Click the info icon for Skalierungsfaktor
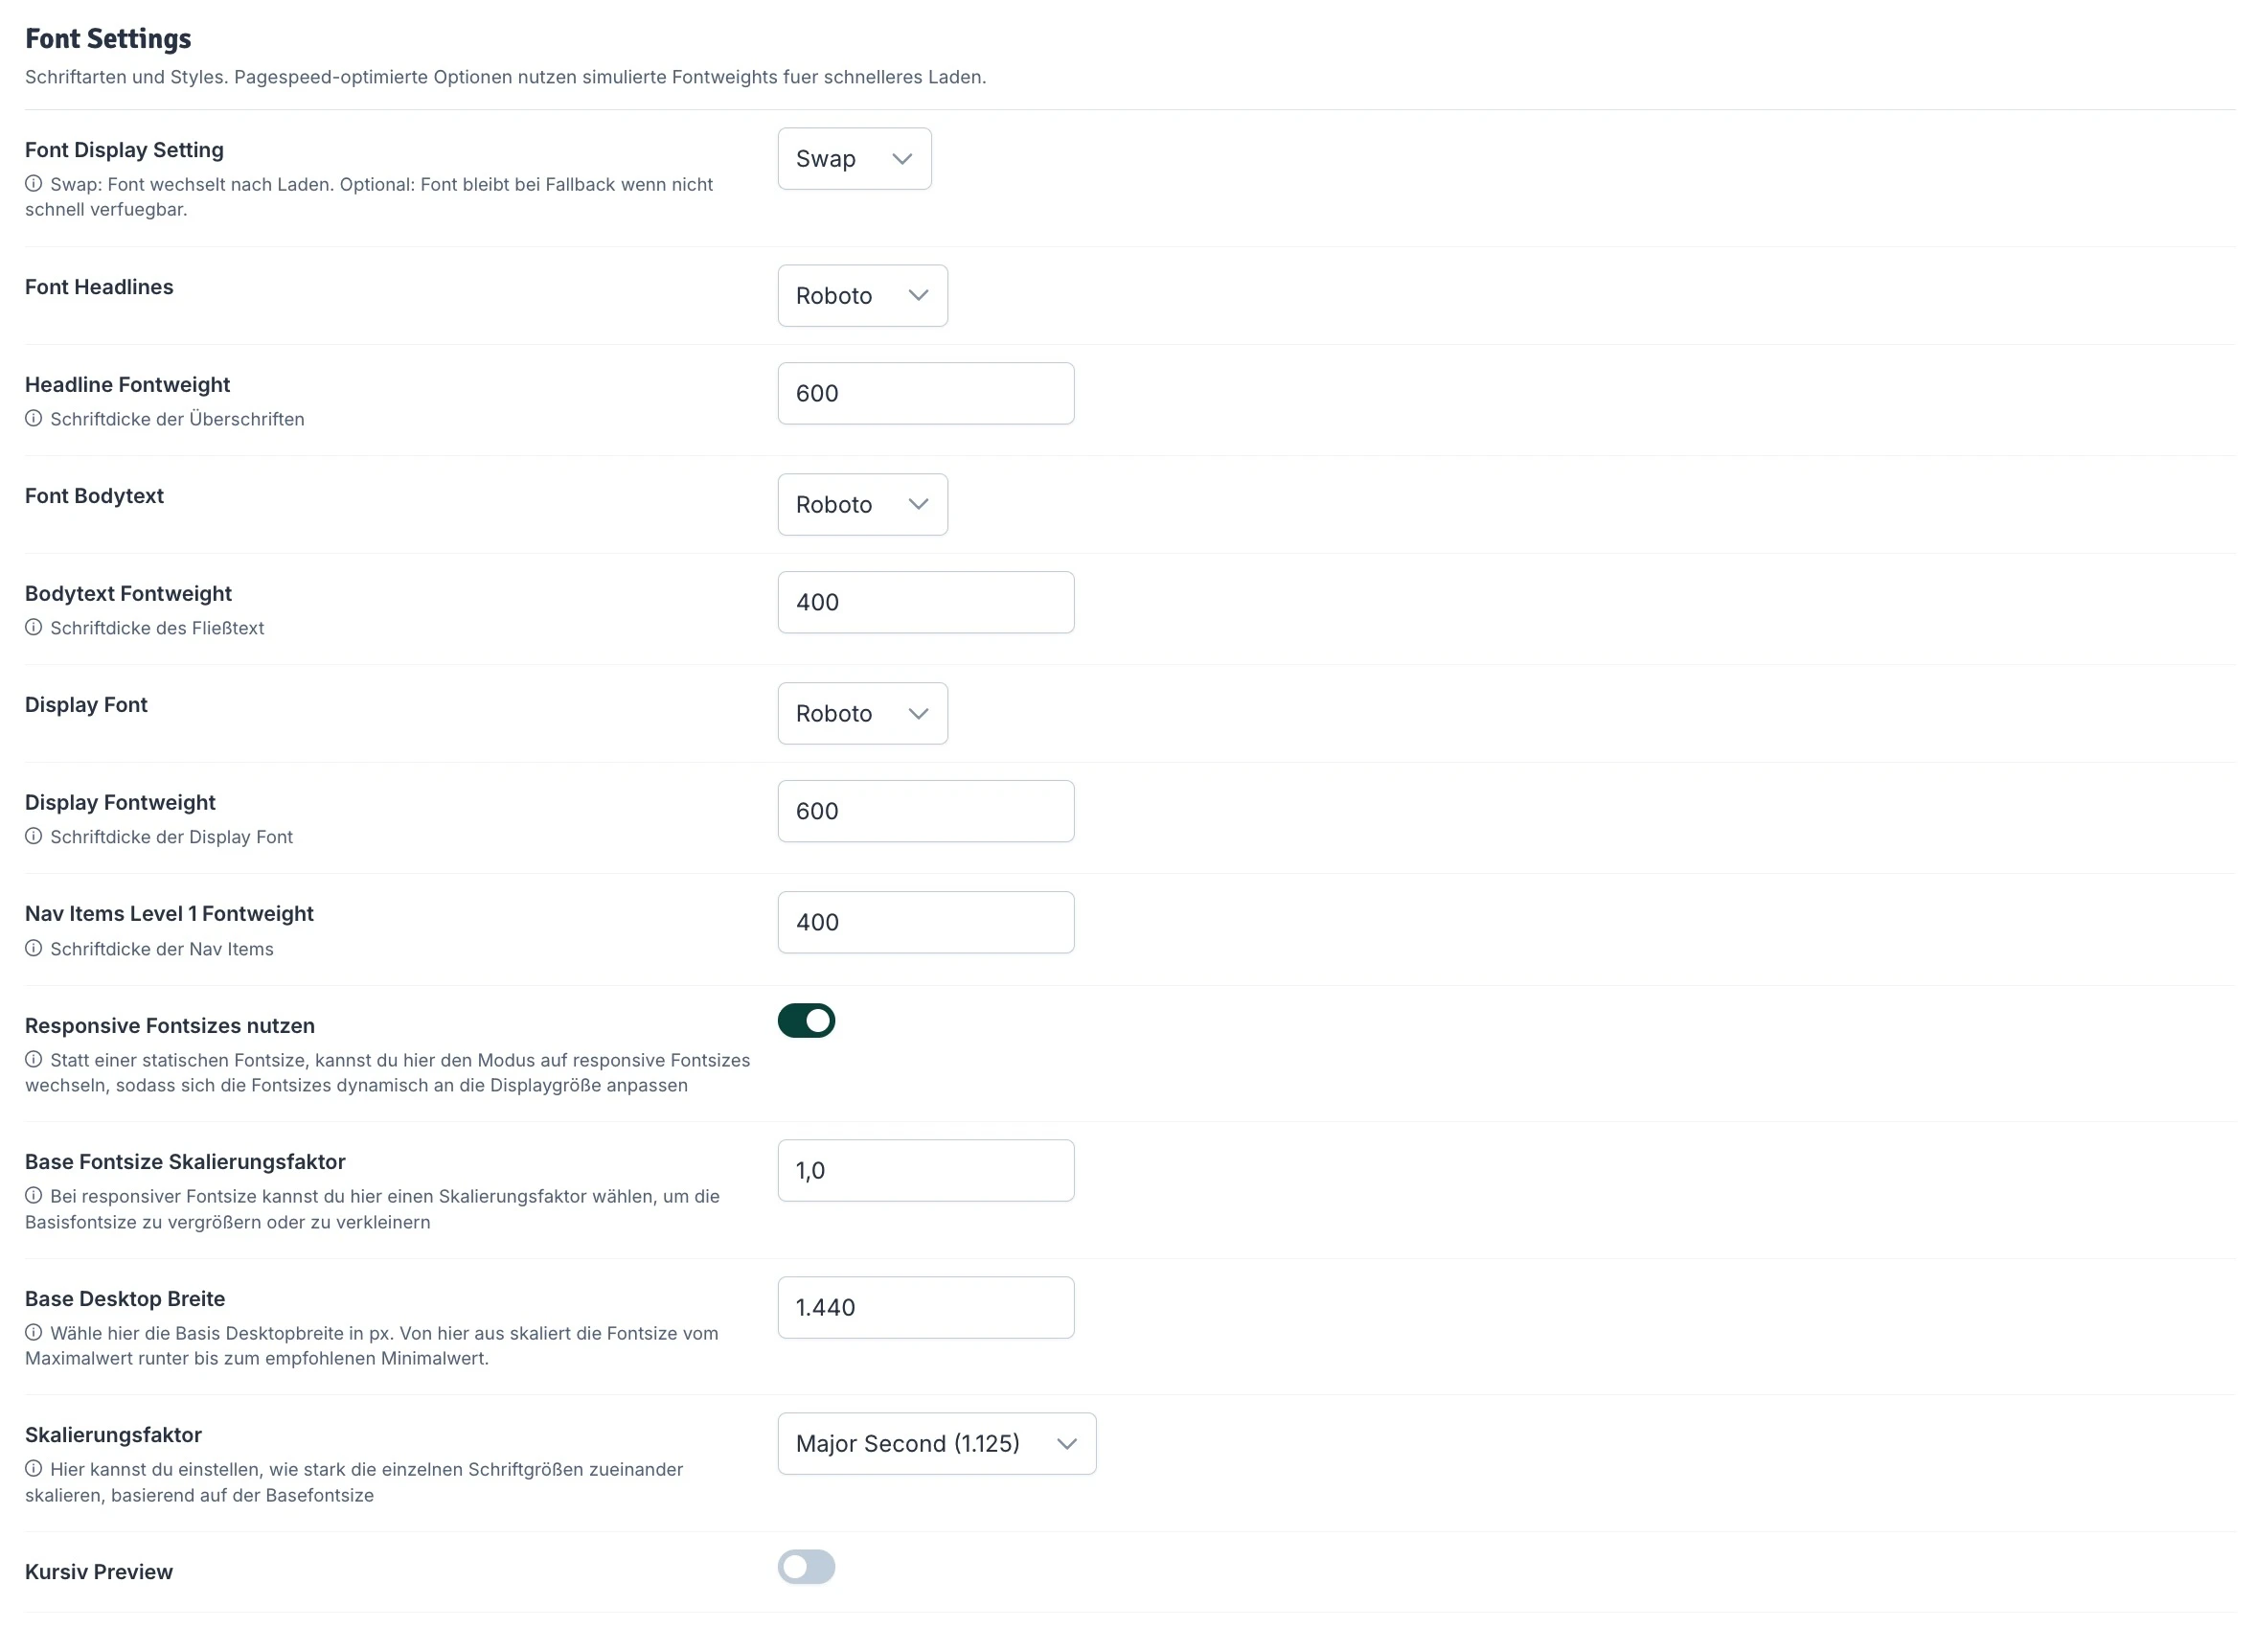 (33, 1469)
